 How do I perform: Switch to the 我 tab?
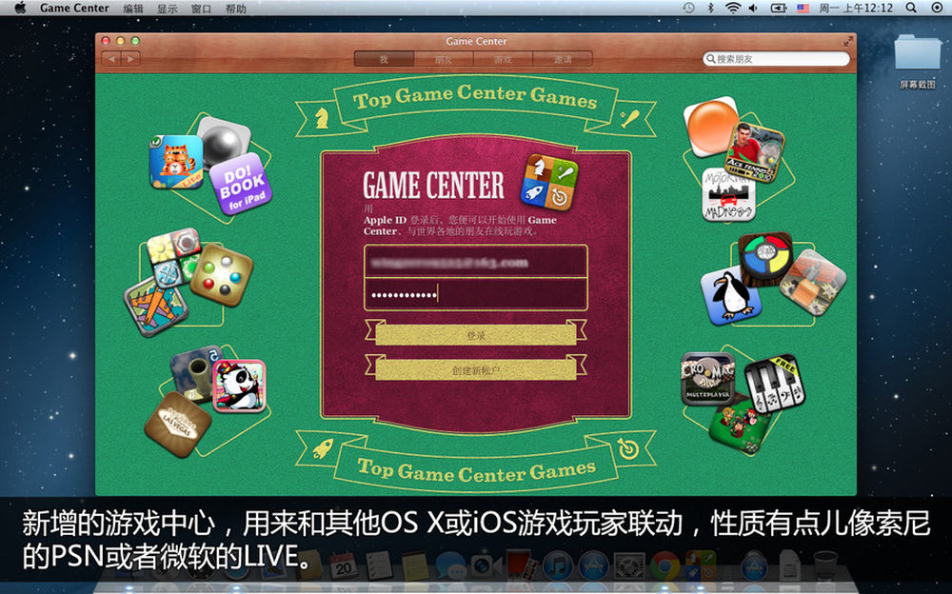(384, 59)
